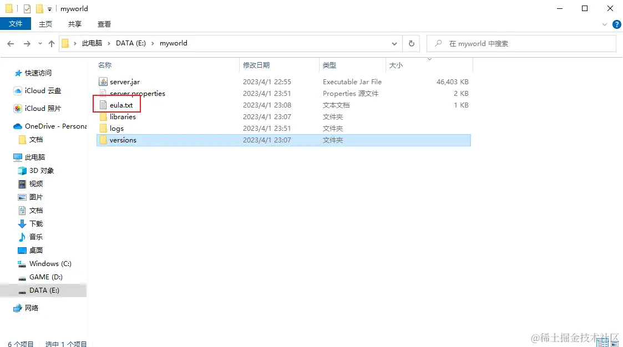Click the 46,403 KB size cell

point(452,82)
